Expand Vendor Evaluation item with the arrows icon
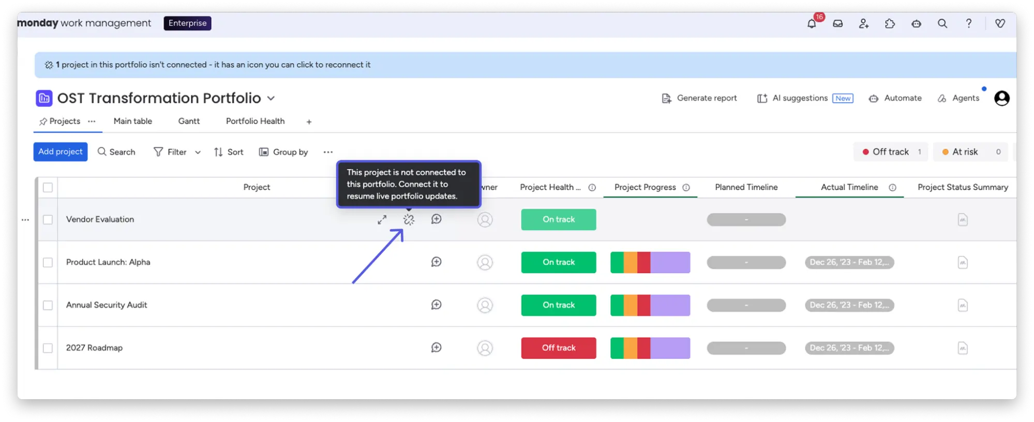Image resolution: width=1034 pixels, height=422 pixels. pyautogui.click(x=382, y=220)
